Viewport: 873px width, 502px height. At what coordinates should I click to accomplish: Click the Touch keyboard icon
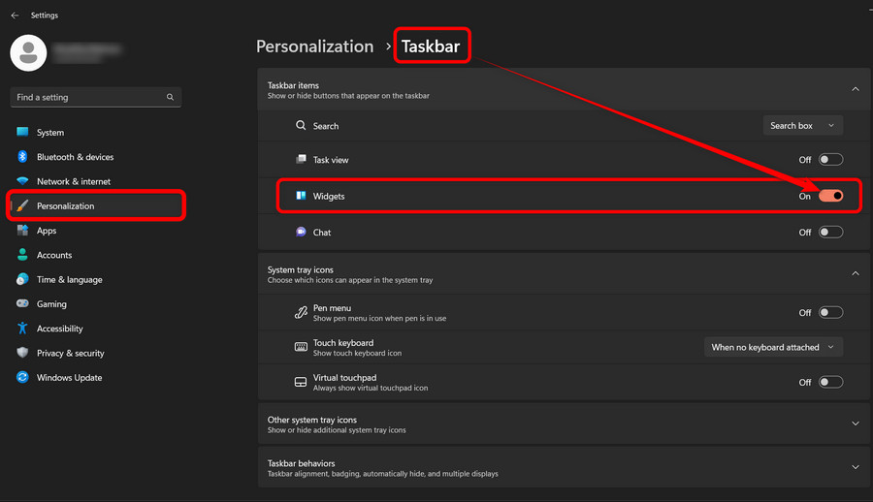coord(301,347)
